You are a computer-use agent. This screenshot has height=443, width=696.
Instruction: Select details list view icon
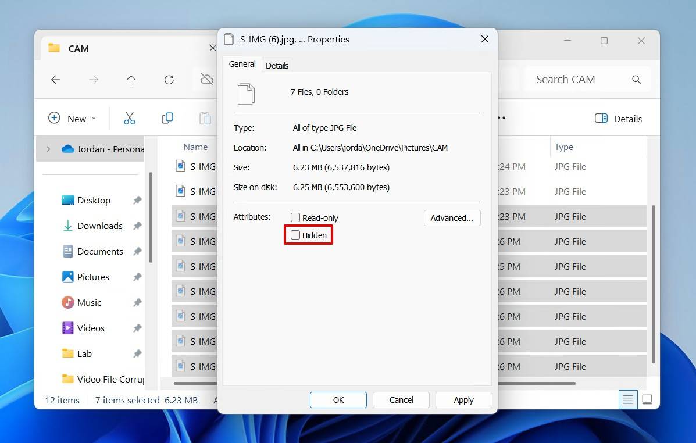628,399
